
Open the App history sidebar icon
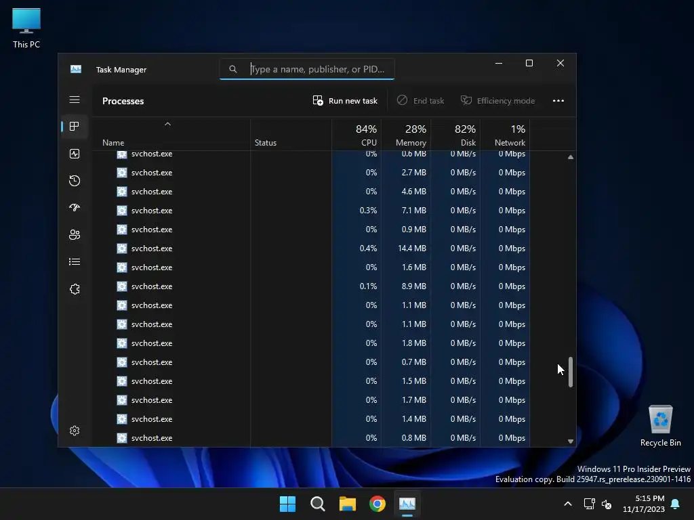point(75,180)
